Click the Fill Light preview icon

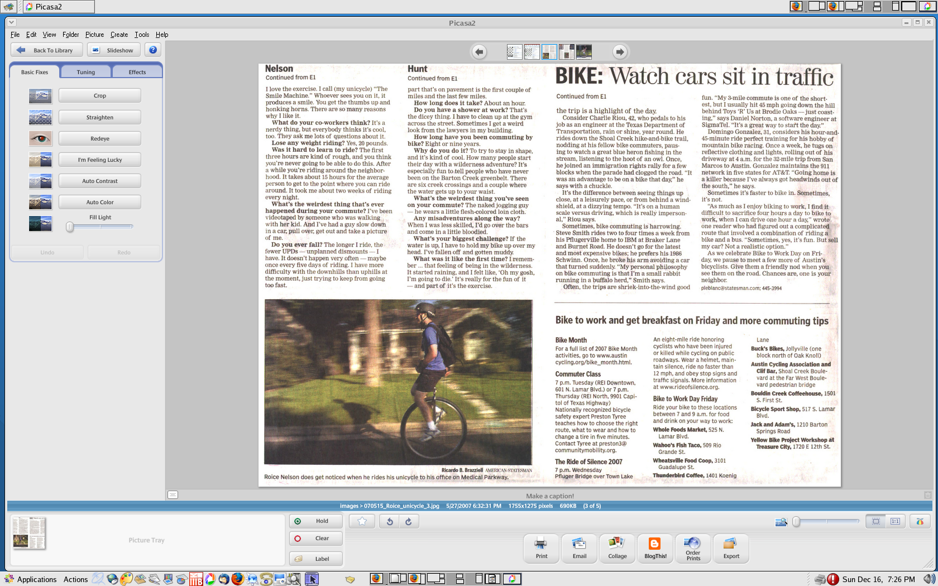click(40, 223)
